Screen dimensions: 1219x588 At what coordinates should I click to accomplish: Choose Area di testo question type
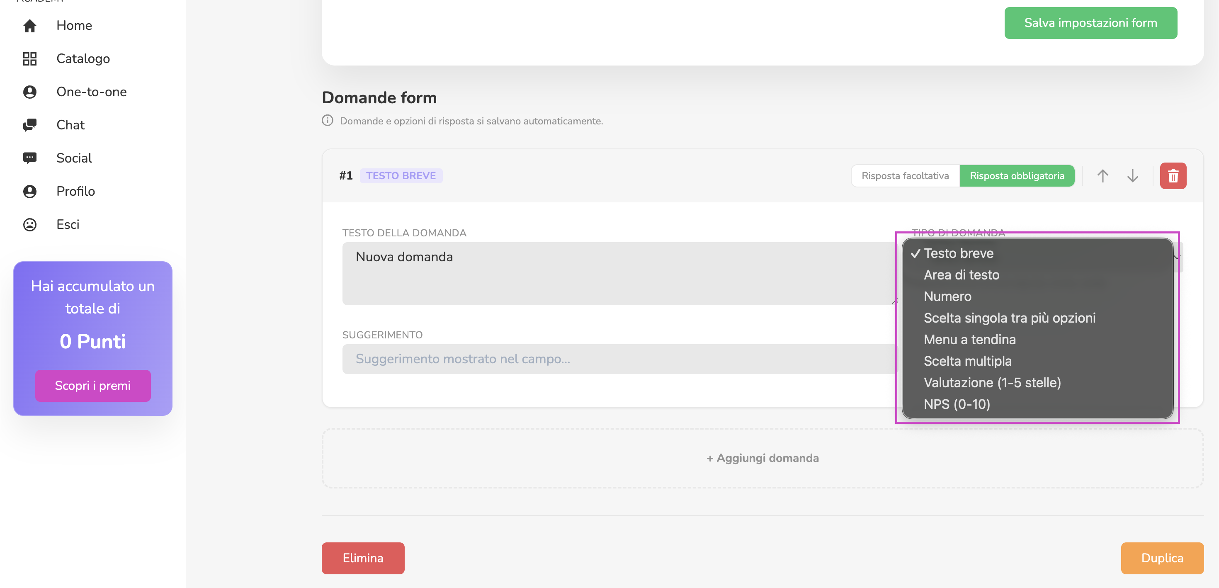click(1037, 275)
